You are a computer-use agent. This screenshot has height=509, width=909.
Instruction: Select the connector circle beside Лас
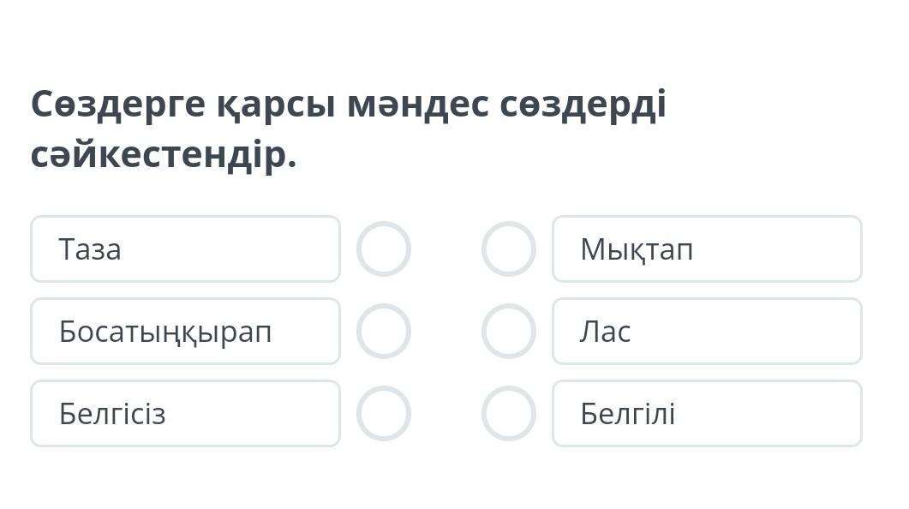click(x=509, y=332)
